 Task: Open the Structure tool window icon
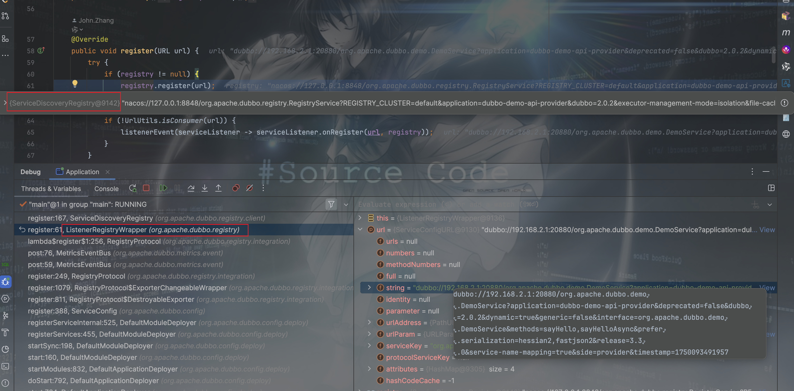[x=5, y=39]
